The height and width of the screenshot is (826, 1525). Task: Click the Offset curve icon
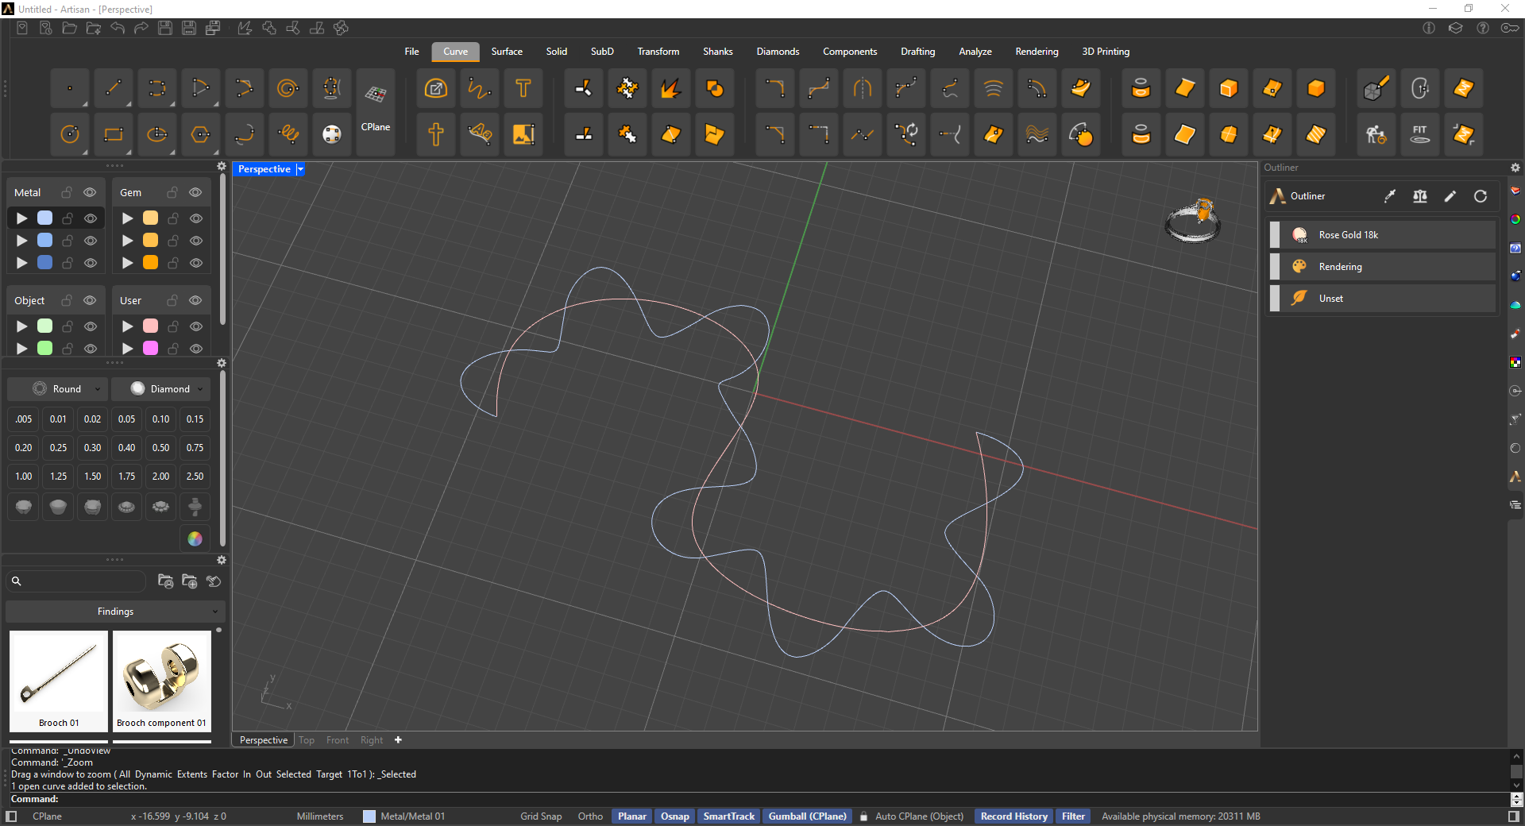pos(1037,88)
